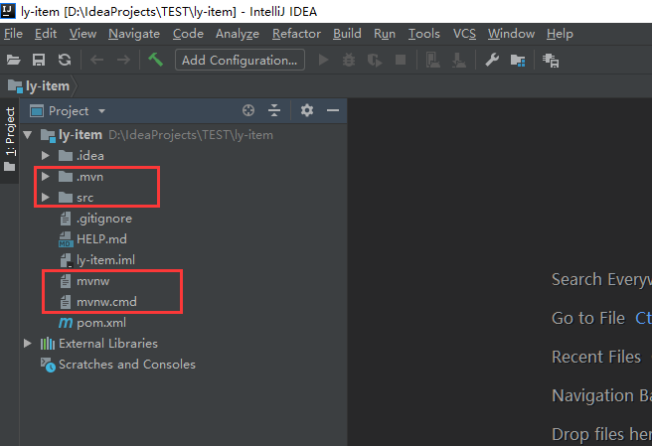Expand the .idea folder
This screenshot has height=446, width=652.
[x=46, y=156]
